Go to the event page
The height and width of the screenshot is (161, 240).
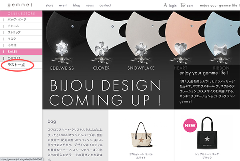63,5
